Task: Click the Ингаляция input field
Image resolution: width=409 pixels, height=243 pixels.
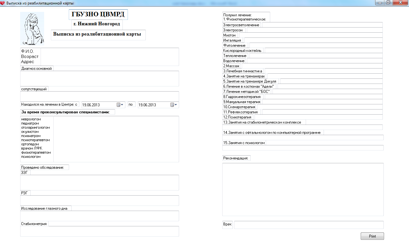Action: tap(313, 40)
